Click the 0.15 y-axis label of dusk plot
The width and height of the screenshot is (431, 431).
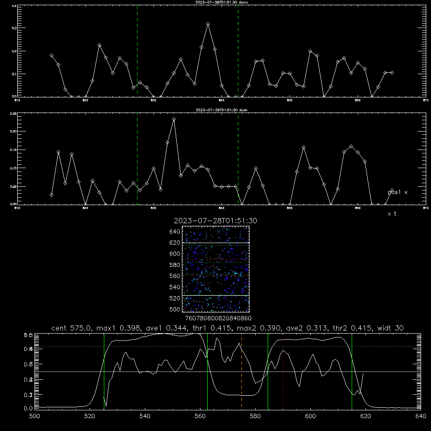click(x=13, y=150)
